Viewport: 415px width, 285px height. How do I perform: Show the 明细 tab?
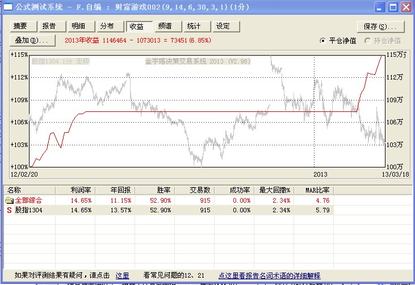click(x=78, y=26)
